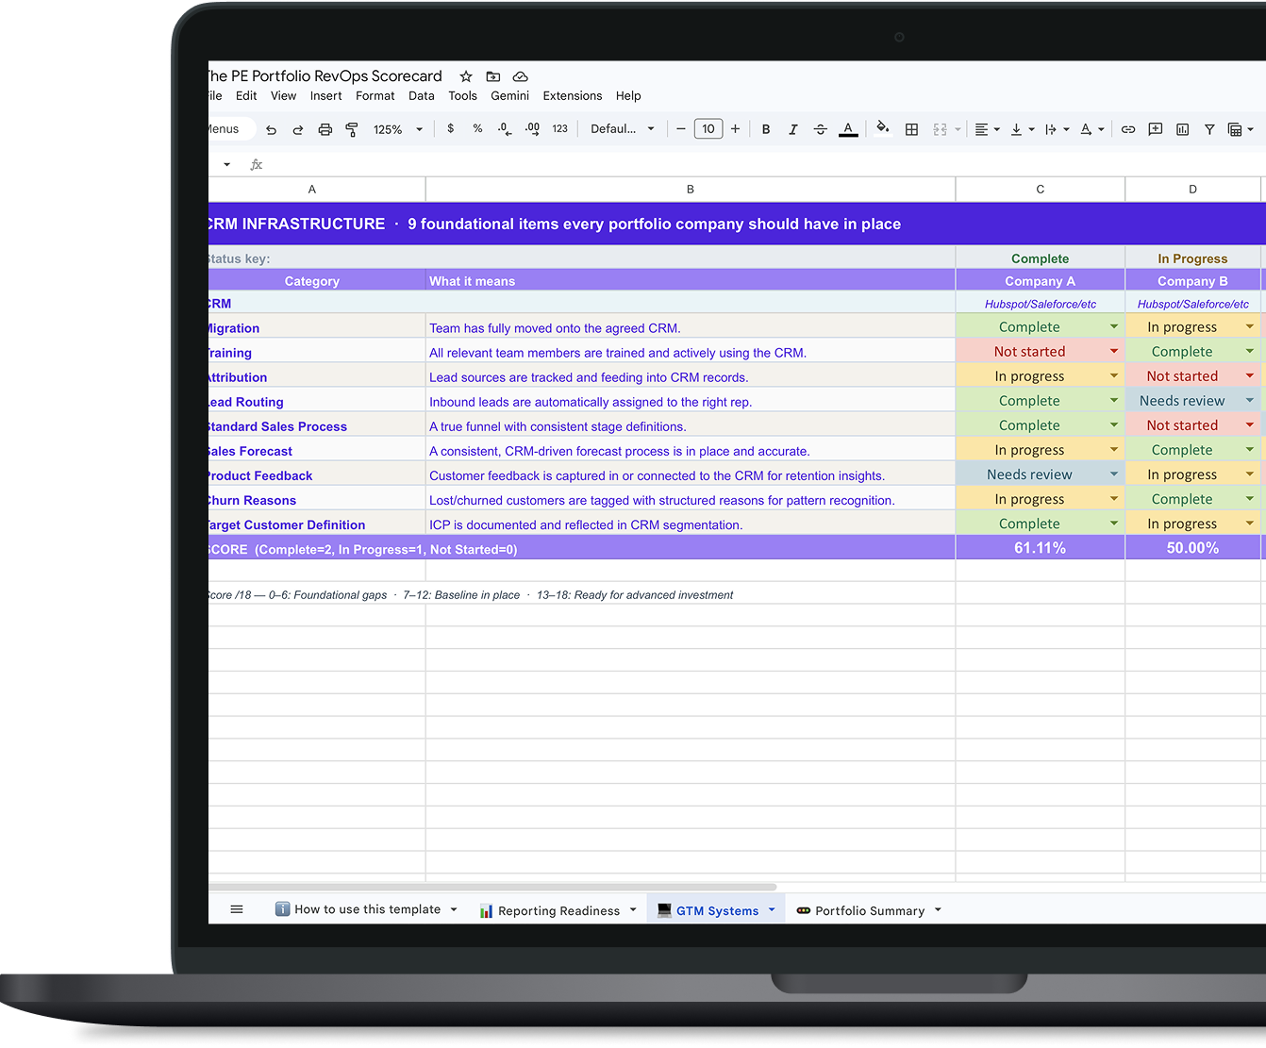
Task: Click Decrease decimal places icon
Action: pos(505,129)
